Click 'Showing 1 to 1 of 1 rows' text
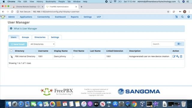Screen dimensions: 192x108 20,63
